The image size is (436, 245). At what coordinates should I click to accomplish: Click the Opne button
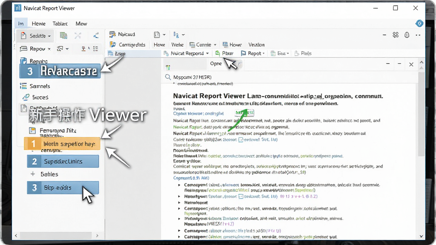216,64
